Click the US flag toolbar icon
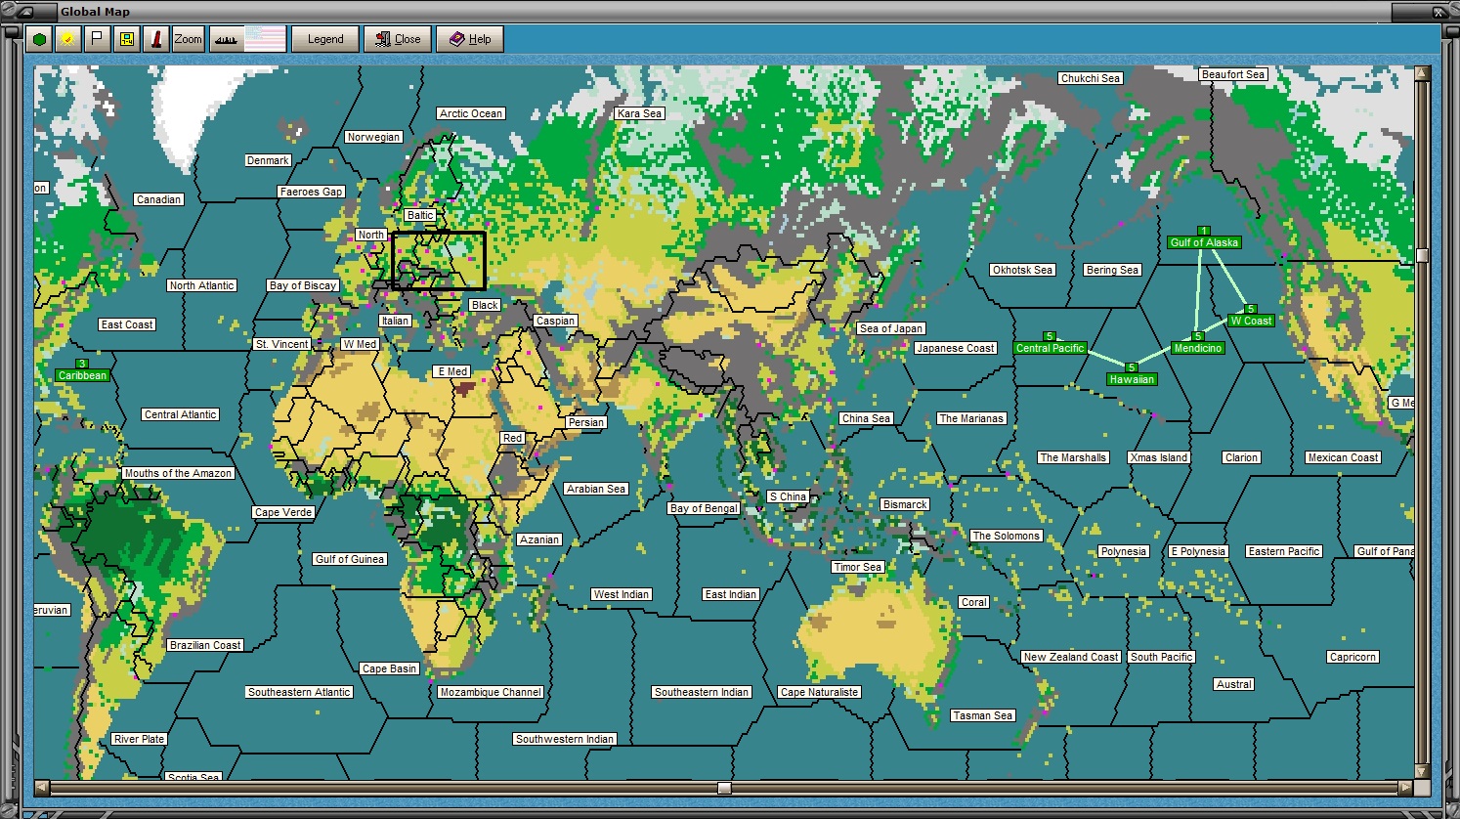1460x819 pixels. [265, 39]
